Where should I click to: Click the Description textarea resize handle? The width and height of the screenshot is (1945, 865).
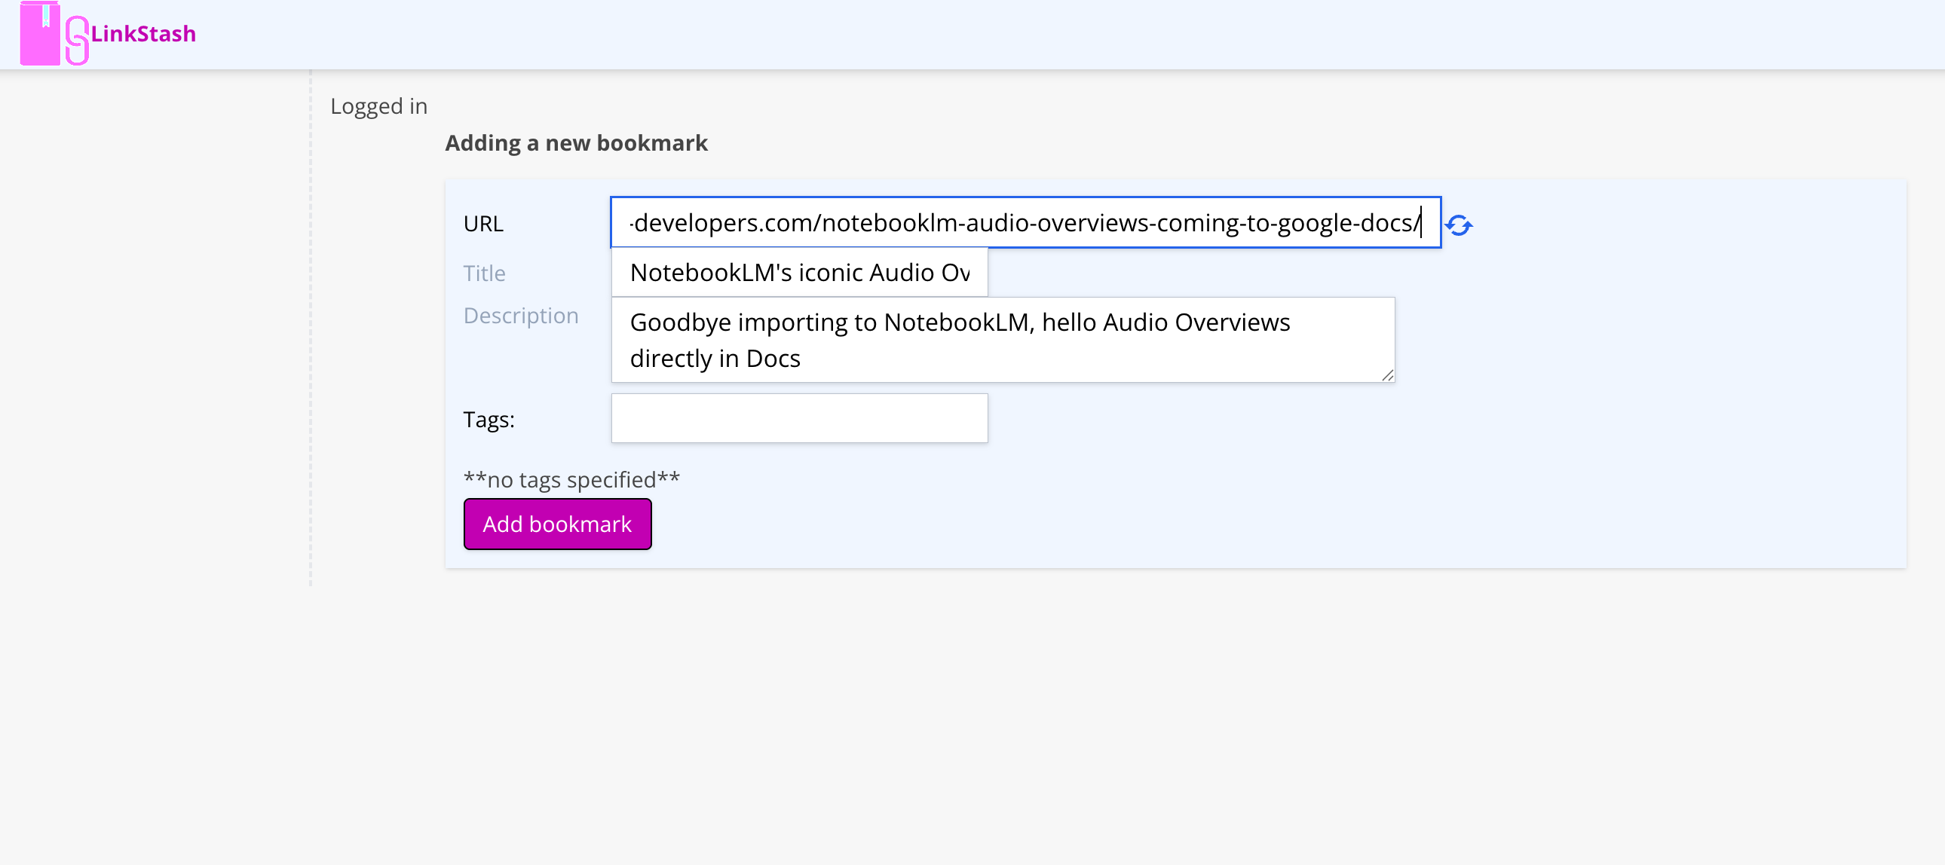(1387, 375)
